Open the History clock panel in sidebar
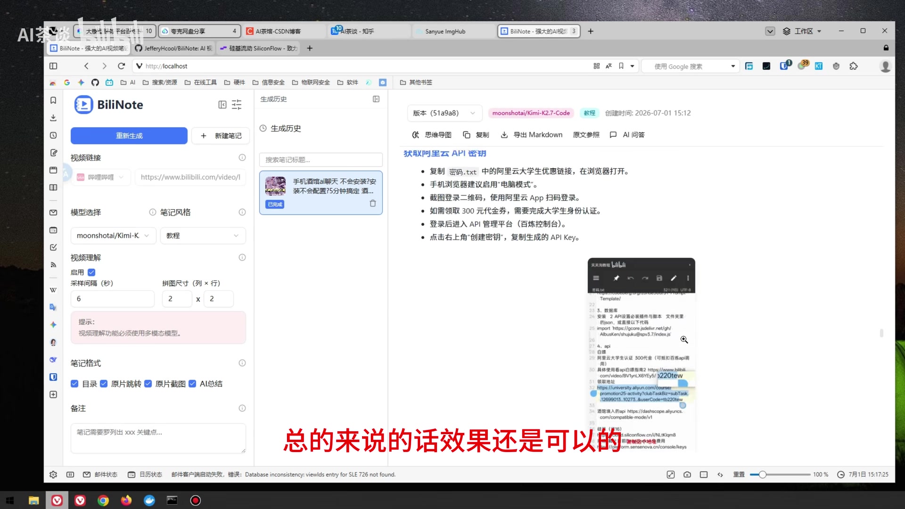Image resolution: width=905 pixels, height=509 pixels. (53, 135)
